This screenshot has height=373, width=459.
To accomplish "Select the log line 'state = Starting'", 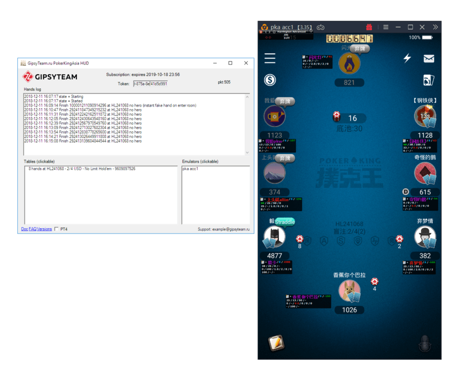I will 54,96.
